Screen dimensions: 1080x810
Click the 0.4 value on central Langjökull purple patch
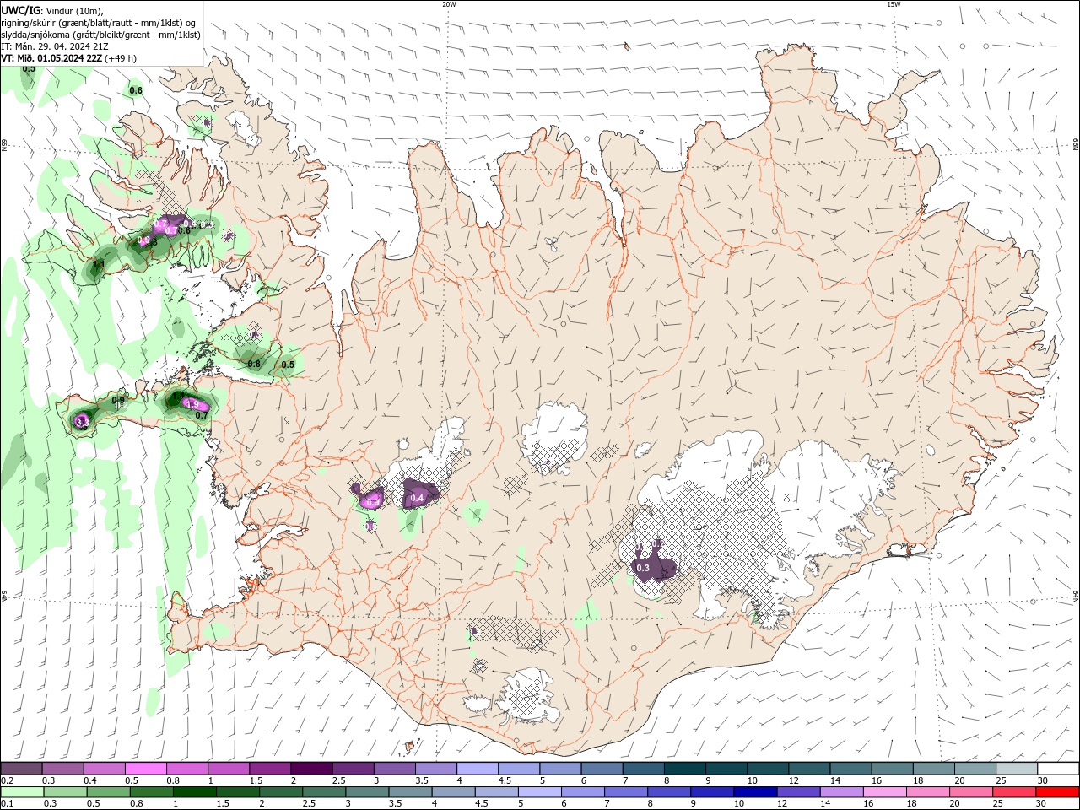tap(416, 499)
